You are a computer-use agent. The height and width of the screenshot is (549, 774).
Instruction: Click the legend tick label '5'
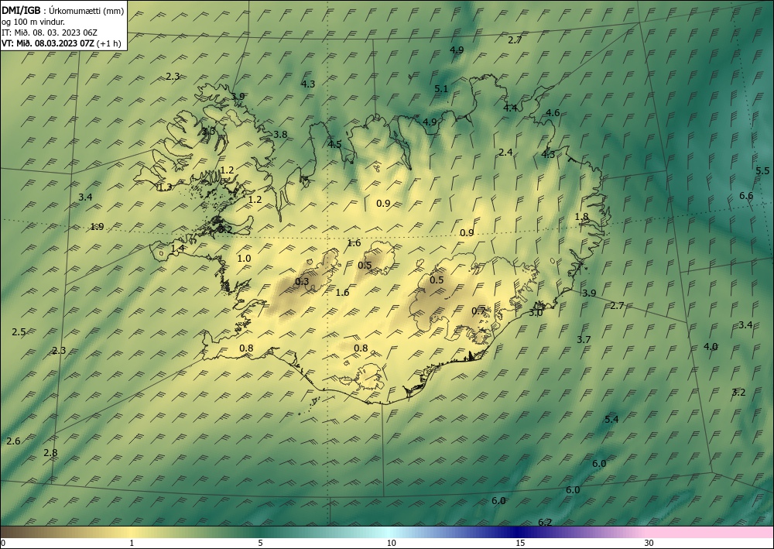(260, 544)
